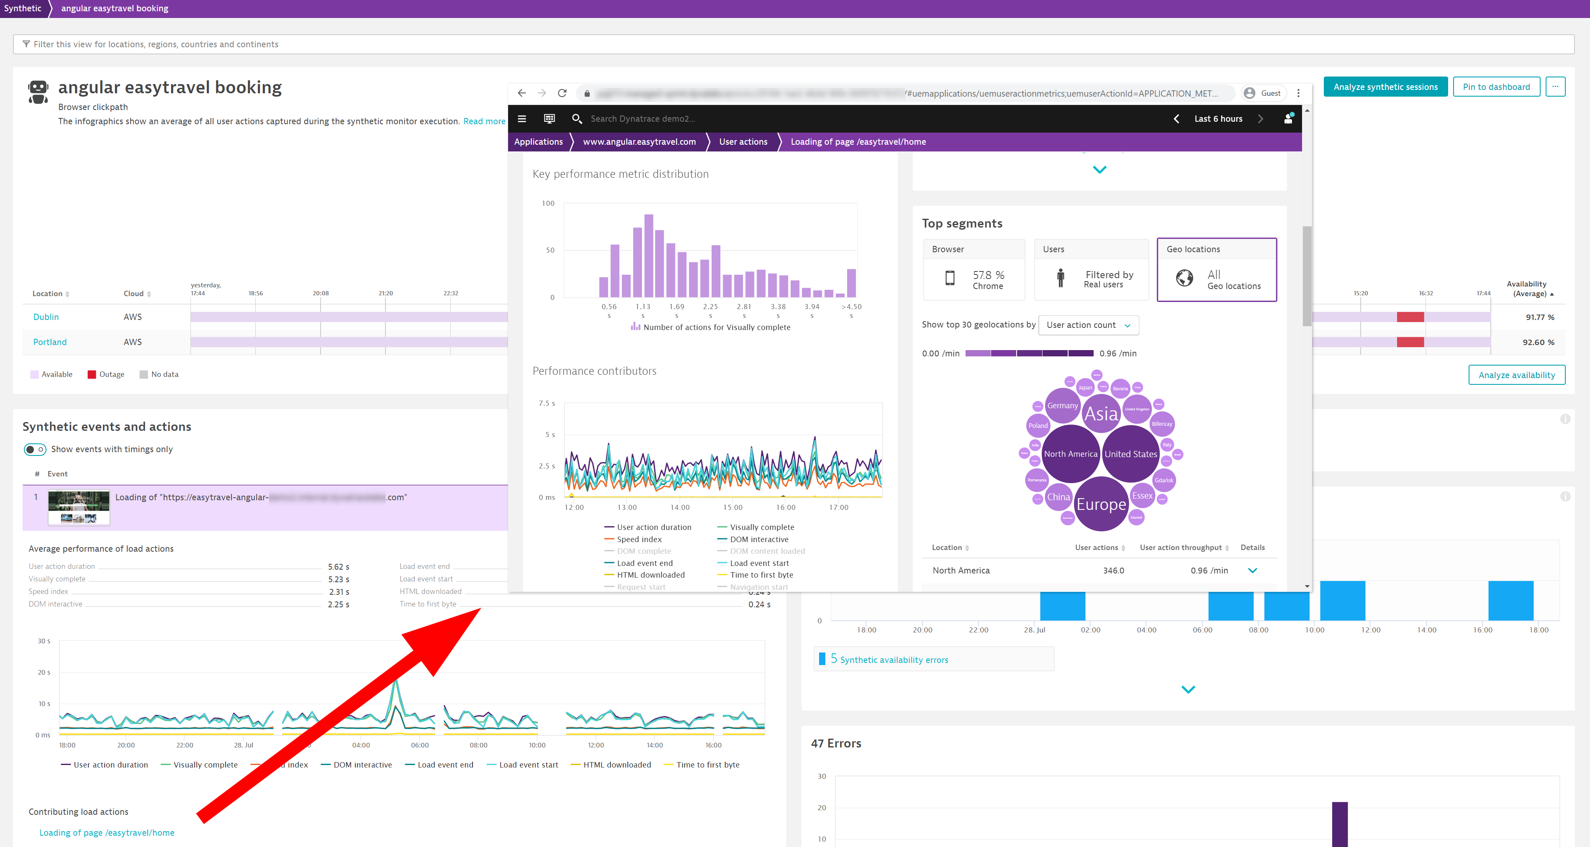Open Applications breadcrumb in popup

538,142
